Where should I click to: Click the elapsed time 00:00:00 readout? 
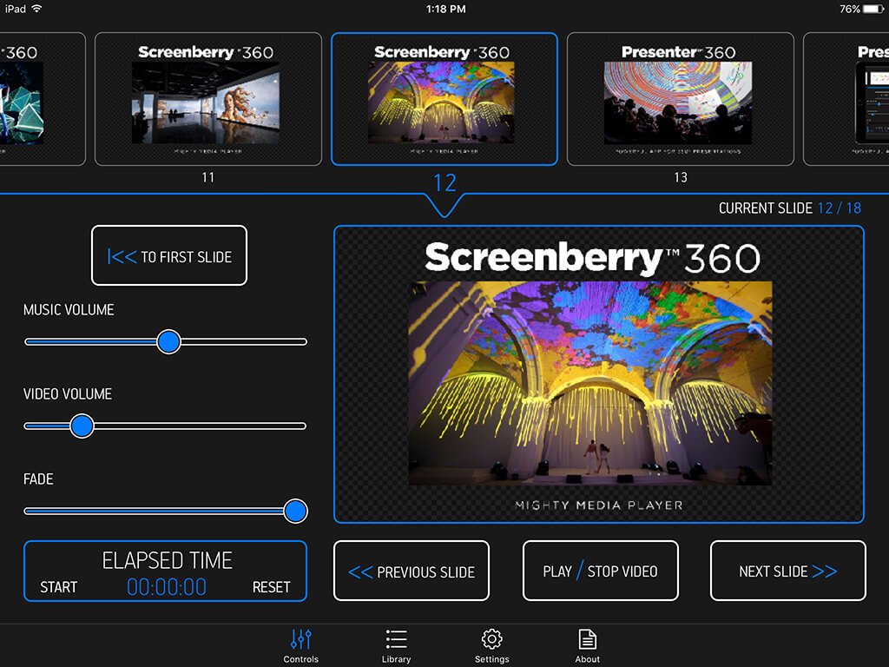167,587
